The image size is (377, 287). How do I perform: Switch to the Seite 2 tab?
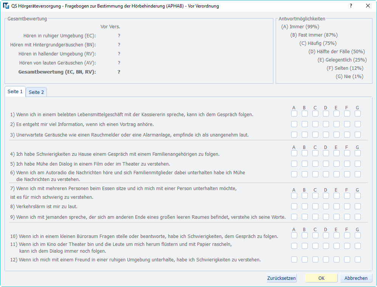pos(36,92)
